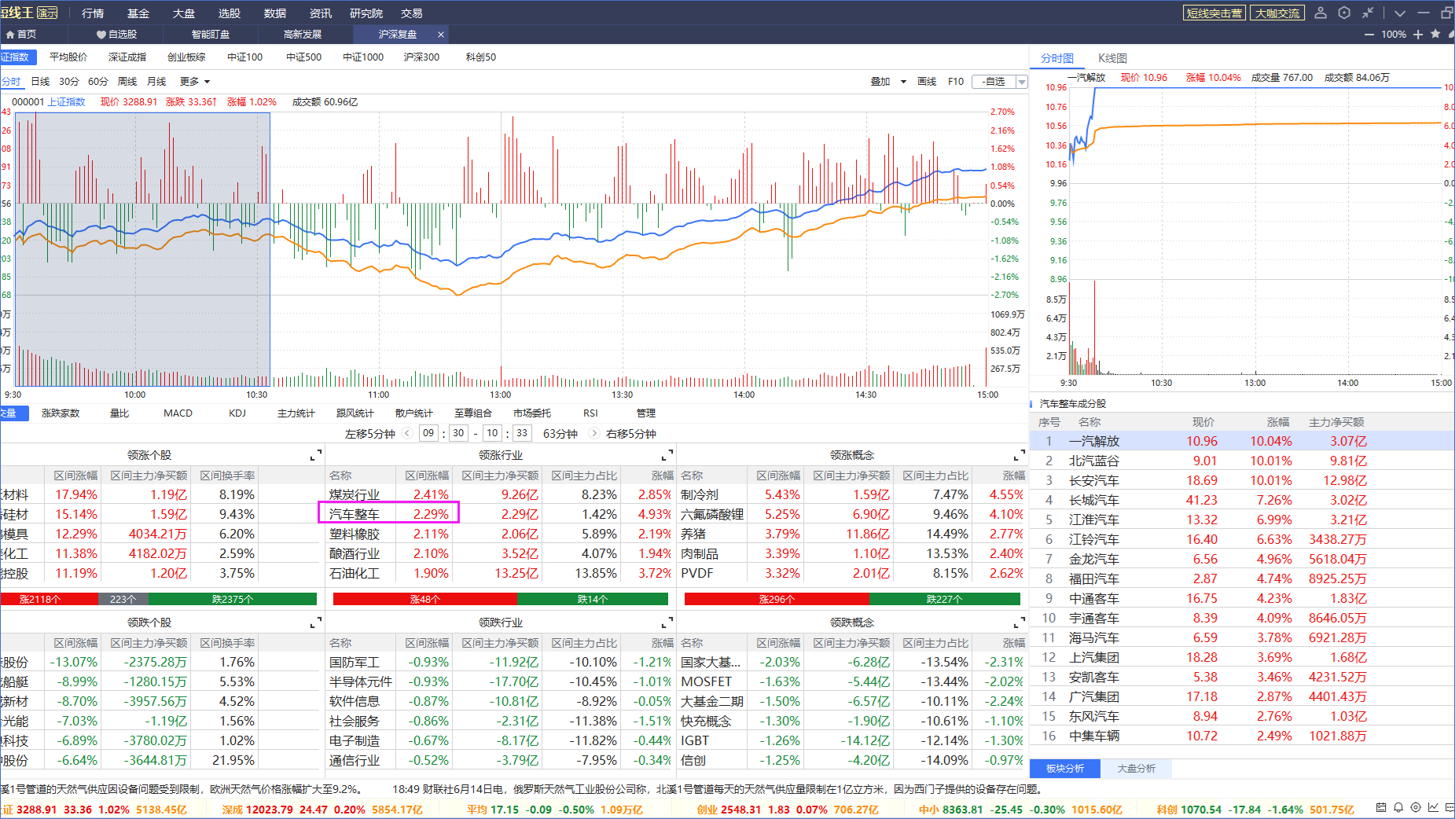This screenshot has height=819, width=1455.
Task: Switch chart period to 60分
Action: 98,82
